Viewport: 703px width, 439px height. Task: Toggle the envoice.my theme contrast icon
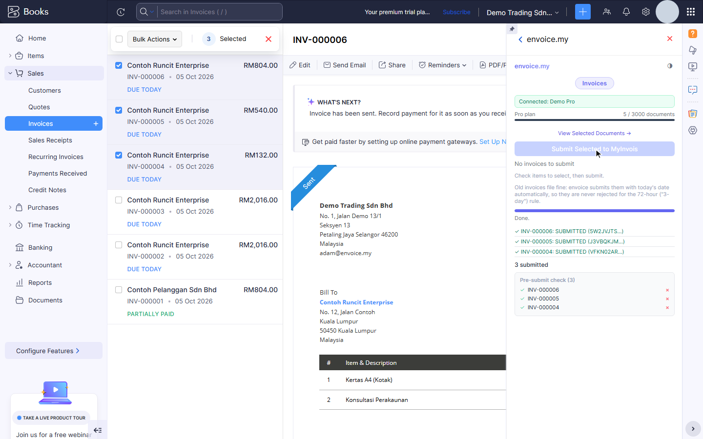(x=670, y=66)
